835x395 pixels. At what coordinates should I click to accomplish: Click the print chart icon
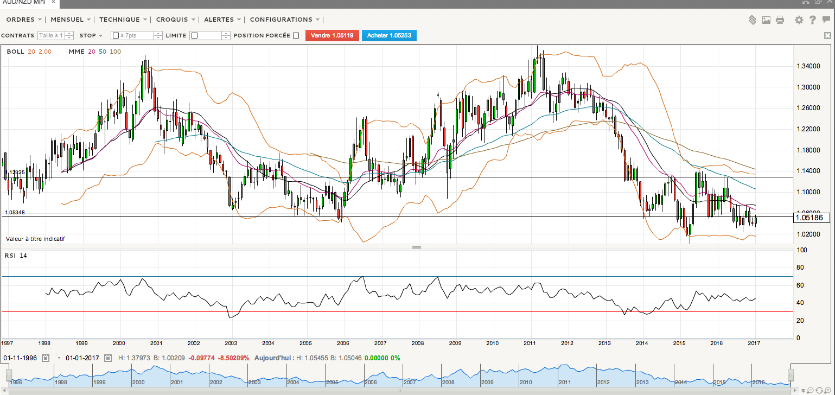[780, 20]
